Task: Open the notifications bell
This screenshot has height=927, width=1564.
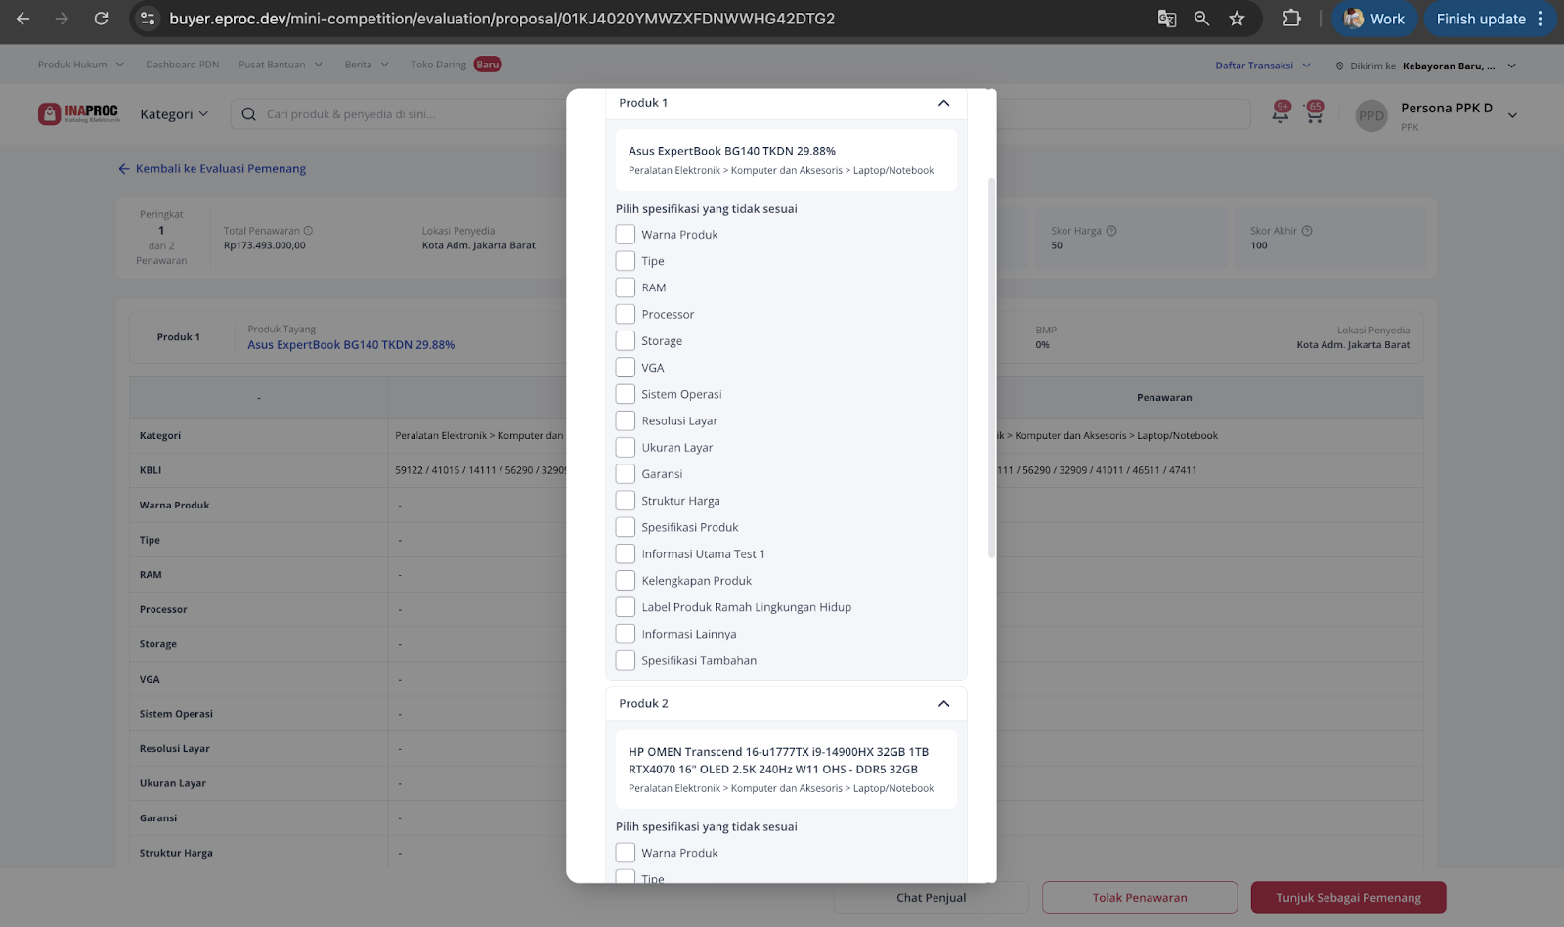Action: pyautogui.click(x=1280, y=113)
